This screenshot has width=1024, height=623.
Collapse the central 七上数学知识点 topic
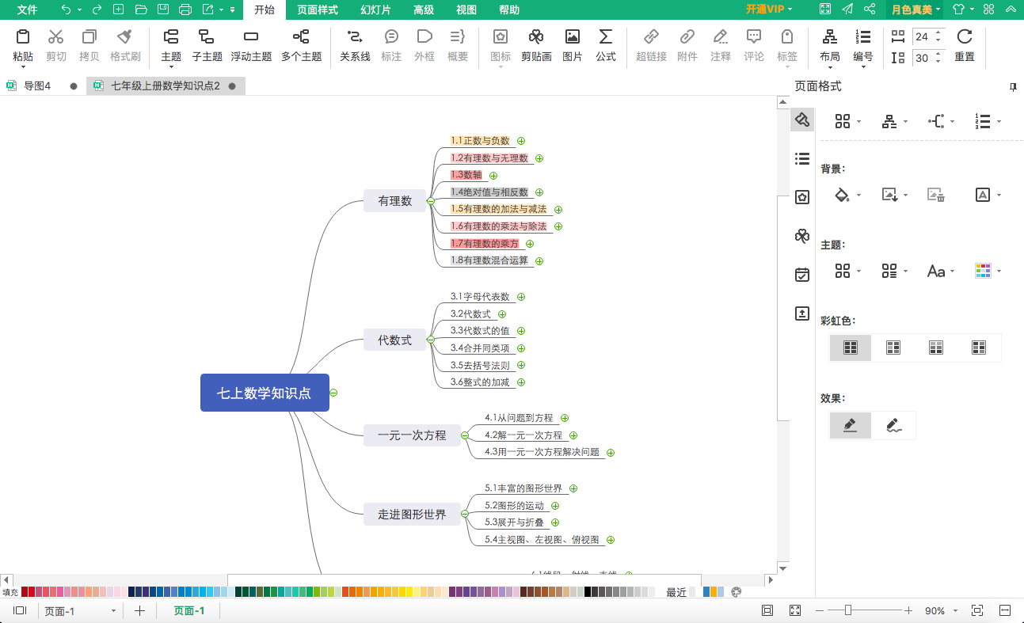coord(334,393)
